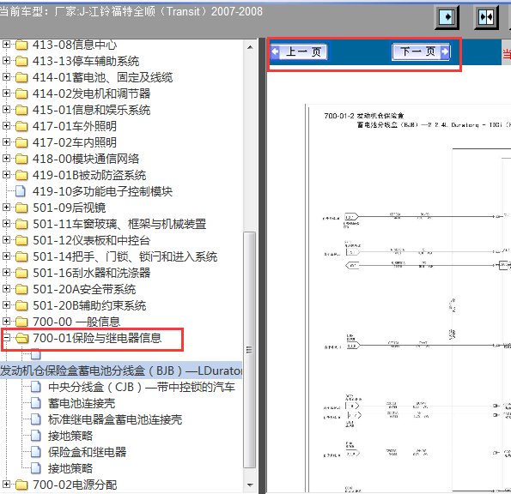Click folder icon of 413-08信息中心
The height and width of the screenshot is (494, 511).
(x=21, y=45)
